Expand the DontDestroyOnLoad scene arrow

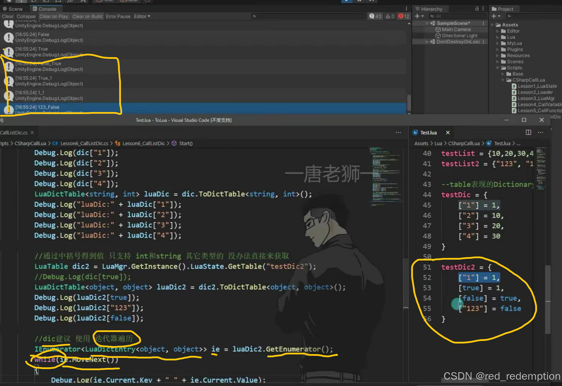tap(427, 42)
